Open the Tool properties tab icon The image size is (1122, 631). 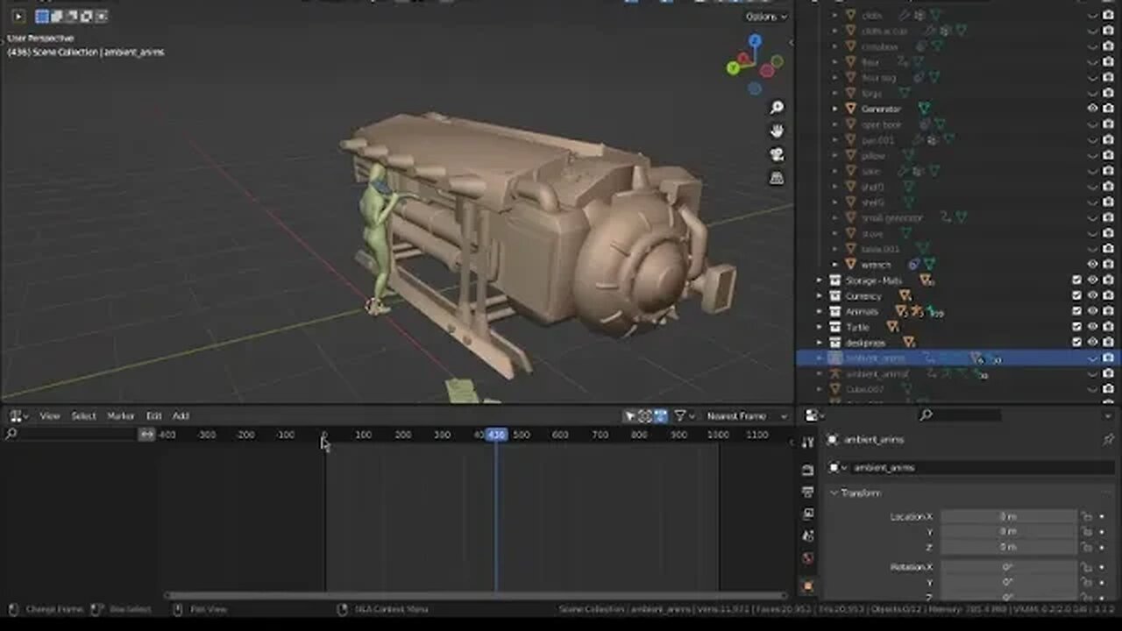[807, 443]
